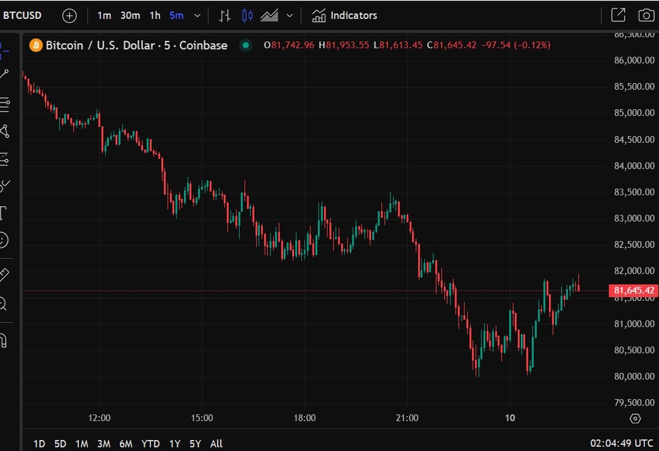Select the Area chart style icon
This screenshot has width=659, height=451.
point(269,15)
